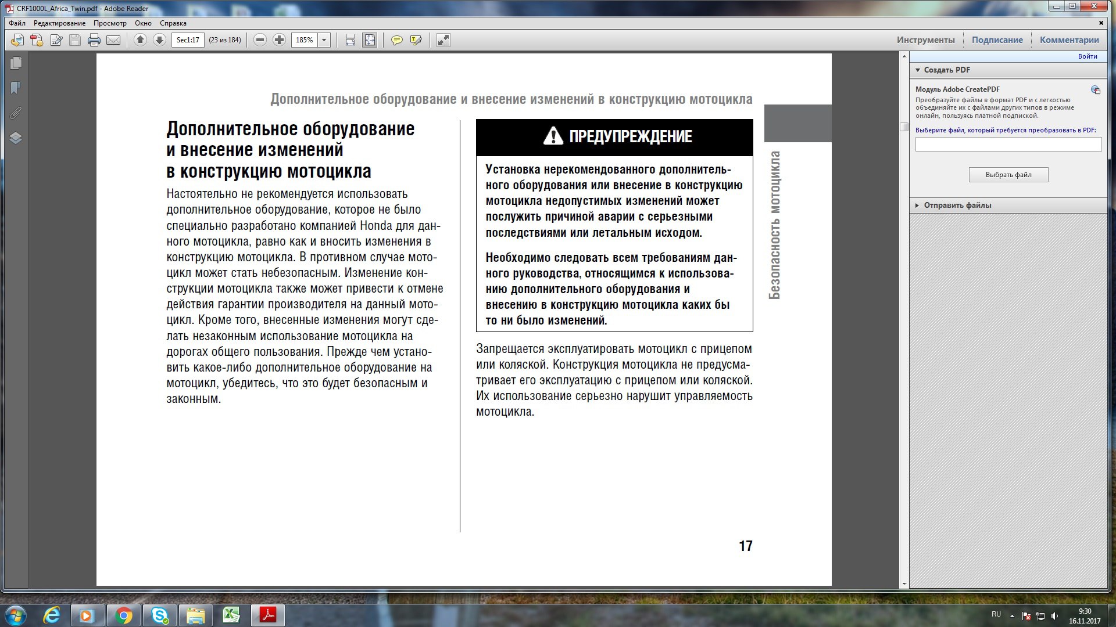The height and width of the screenshot is (627, 1116).
Task: Click the Zoom in plus button
Action: click(280, 40)
